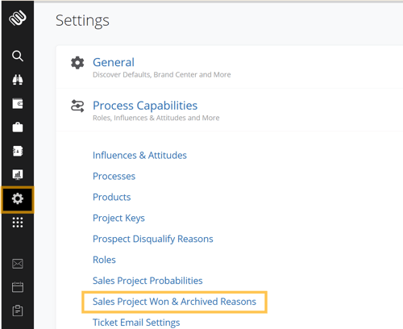This screenshot has width=403, height=329.
Task: Click the clipboard tasks icon
Action: tap(18, 310)
